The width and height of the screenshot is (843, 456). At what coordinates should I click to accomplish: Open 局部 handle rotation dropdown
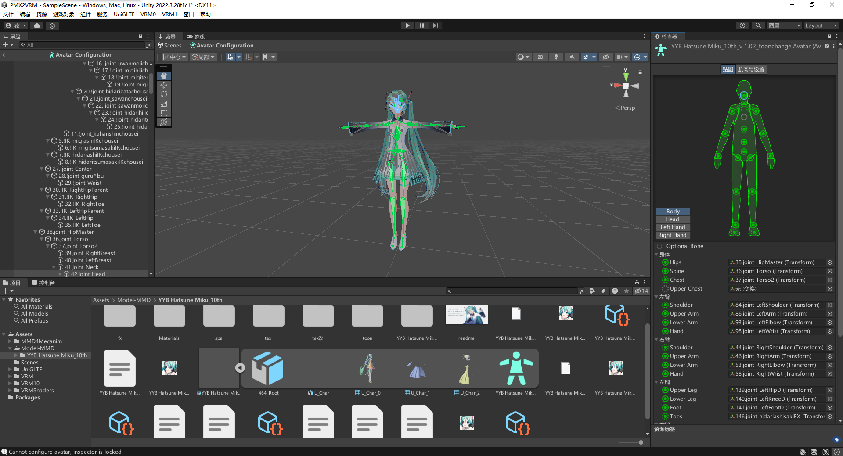(x=203, y=57)
